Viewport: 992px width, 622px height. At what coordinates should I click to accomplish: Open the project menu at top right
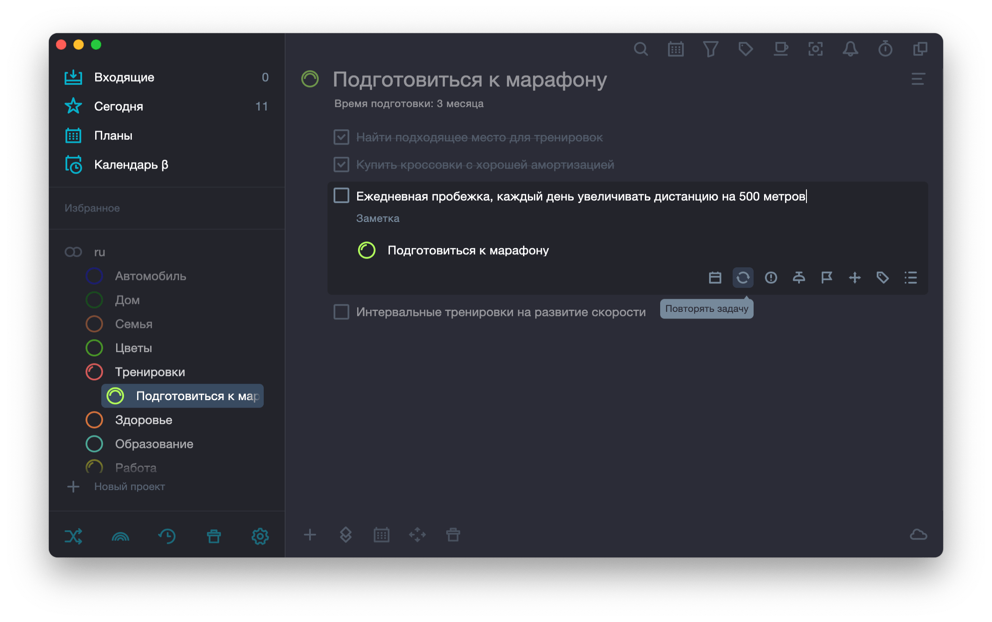[918, 79]
